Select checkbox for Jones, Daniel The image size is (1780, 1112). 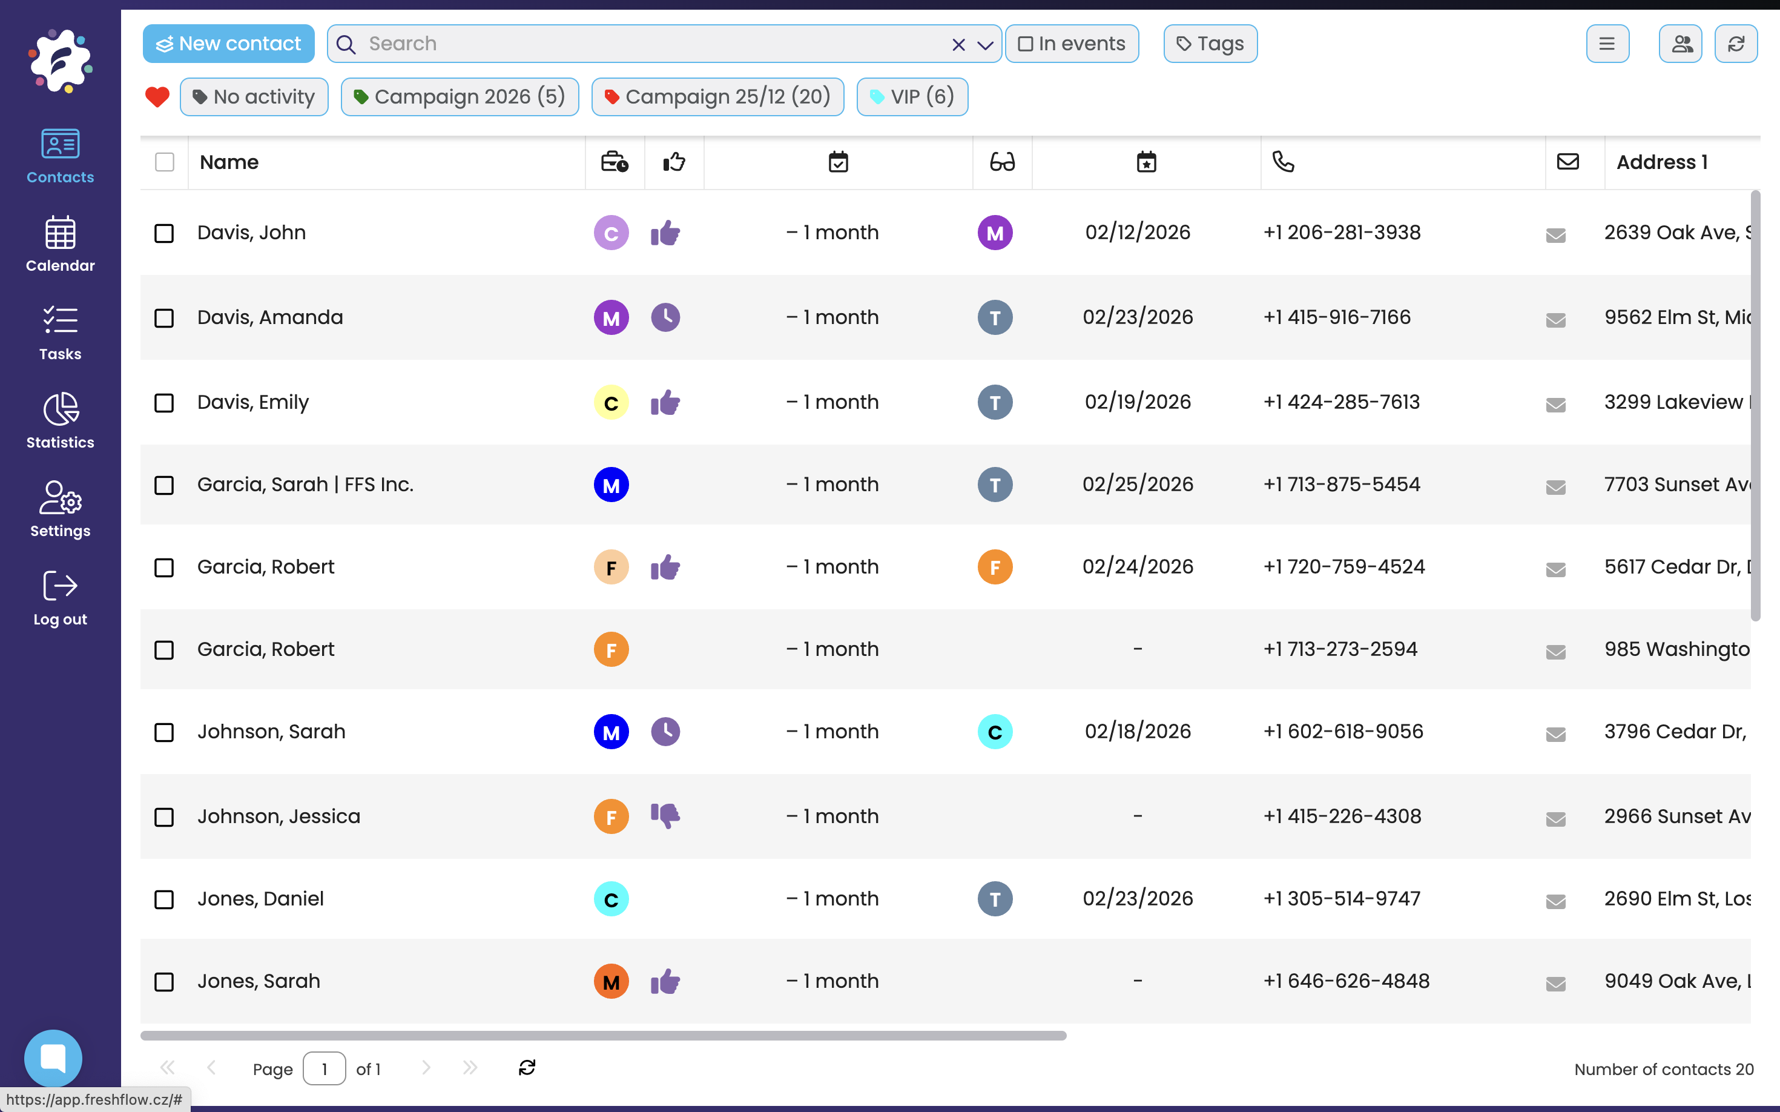[164, 899]
